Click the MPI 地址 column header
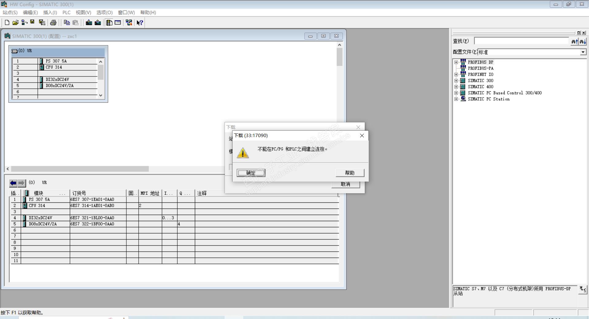The image size is (589, 319). pos(150,193)
